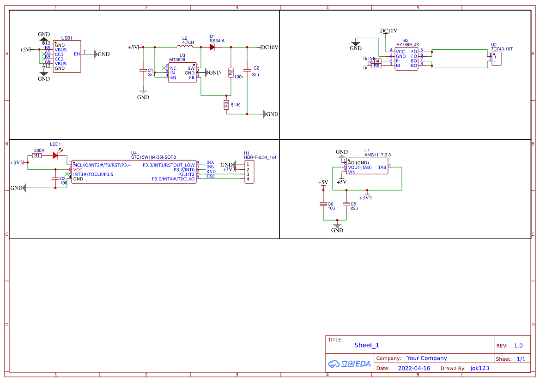This screenshot has width=540, height=382.
Task: Click the date 2022-04-16 field
Action: tap(414, 368)
